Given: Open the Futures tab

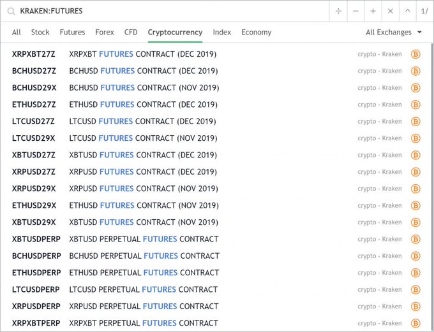Looking at the screenshot, I should pos(72,32).
